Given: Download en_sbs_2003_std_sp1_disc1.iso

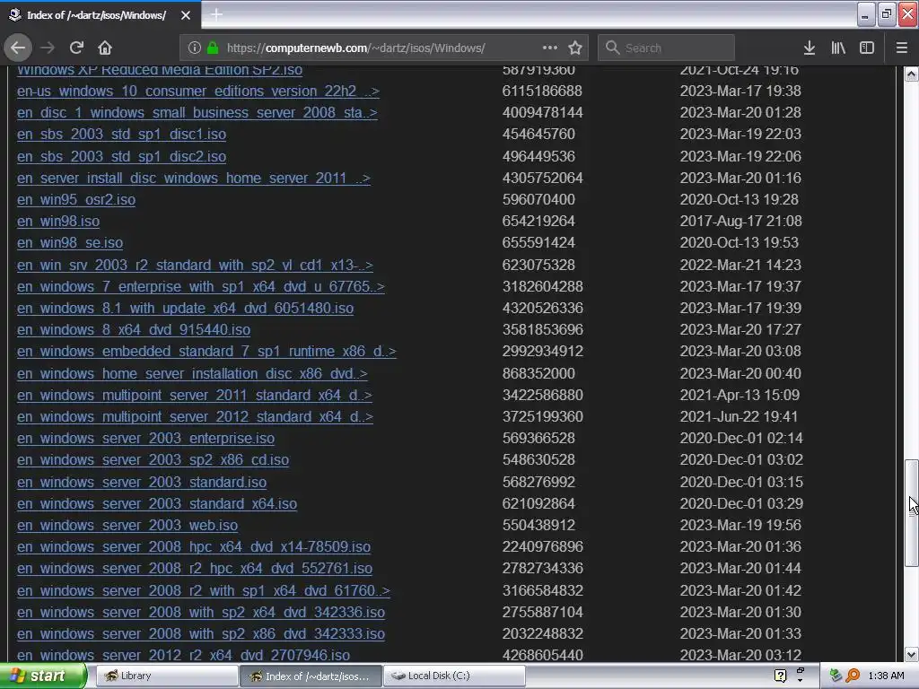Looking at the screenshot, I should click(x=121, y=135).
